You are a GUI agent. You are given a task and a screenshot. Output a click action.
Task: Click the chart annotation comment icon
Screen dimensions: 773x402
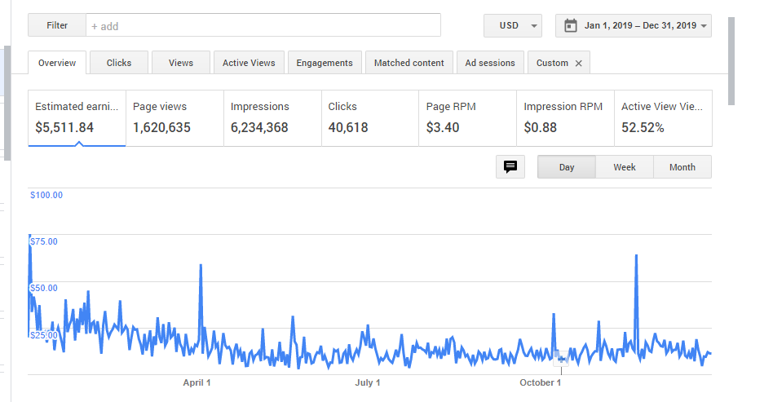coord(510,166)
